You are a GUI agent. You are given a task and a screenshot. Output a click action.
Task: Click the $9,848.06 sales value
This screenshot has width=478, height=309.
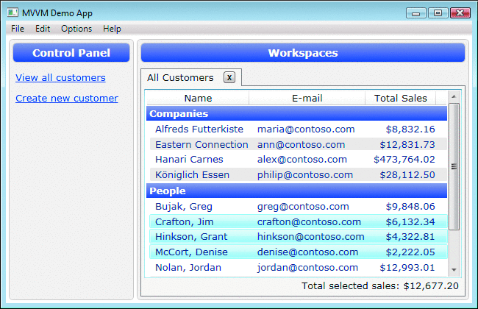410,207
